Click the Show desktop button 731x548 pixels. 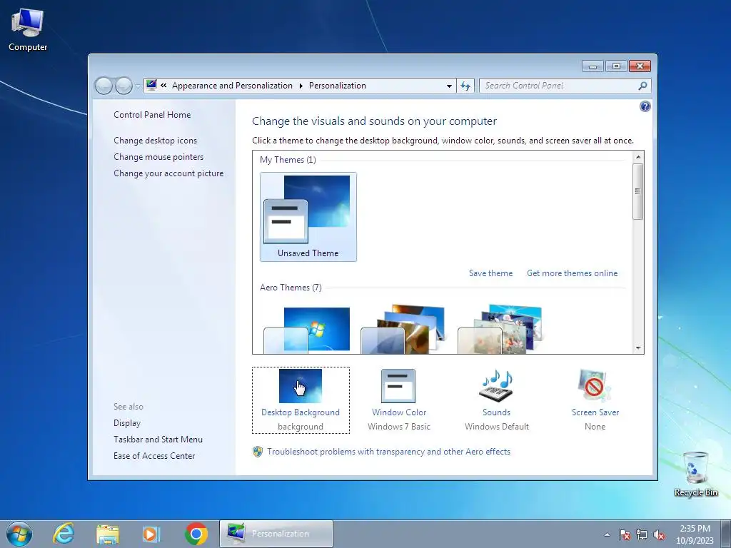pos(727,534)
